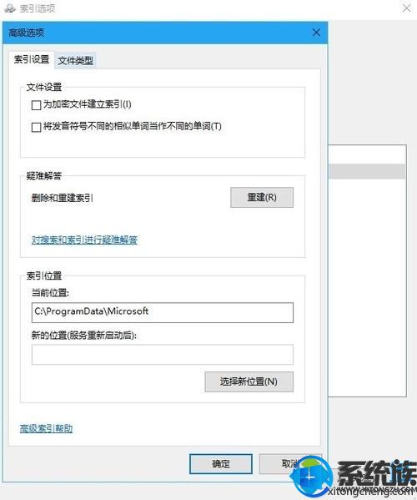417x500 pixels.
Task: Open the 文件类型 tab
Action: [76, 60]
